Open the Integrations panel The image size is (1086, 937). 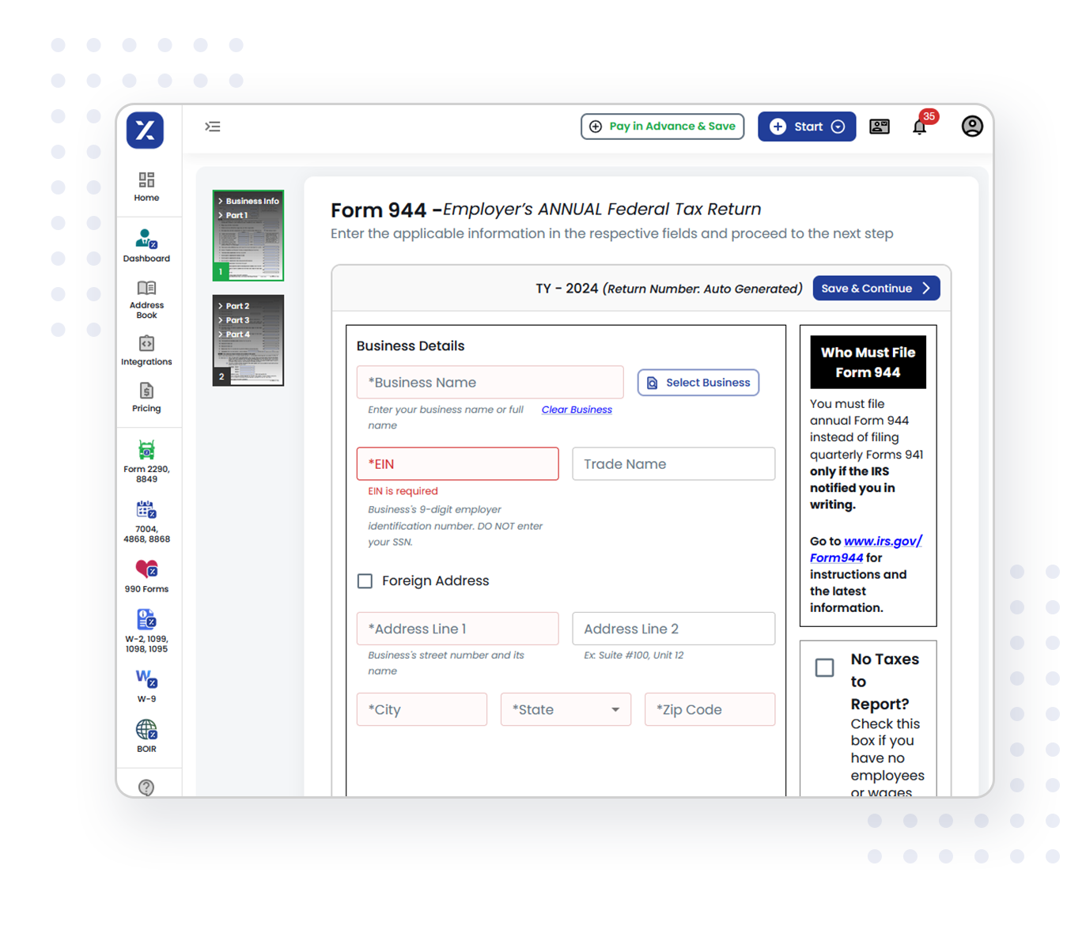(146, 349)
